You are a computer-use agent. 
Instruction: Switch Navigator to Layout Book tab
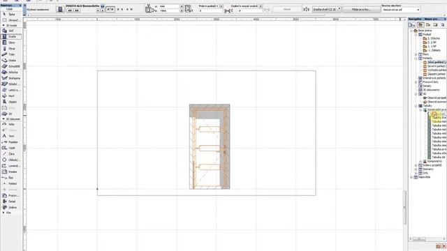(435, 25)
